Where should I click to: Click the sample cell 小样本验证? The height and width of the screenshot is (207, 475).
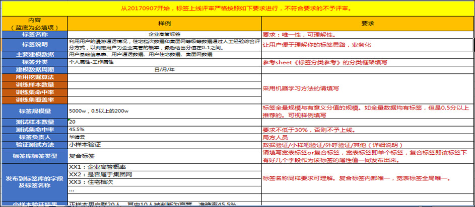click(x=165, y=145)
